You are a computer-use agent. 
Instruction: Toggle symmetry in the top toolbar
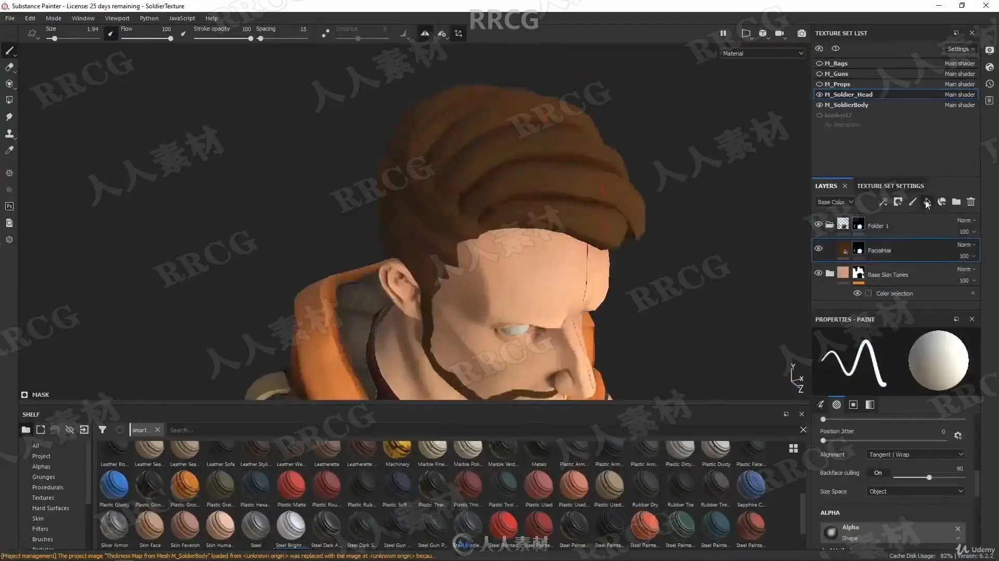pos(425,34)
